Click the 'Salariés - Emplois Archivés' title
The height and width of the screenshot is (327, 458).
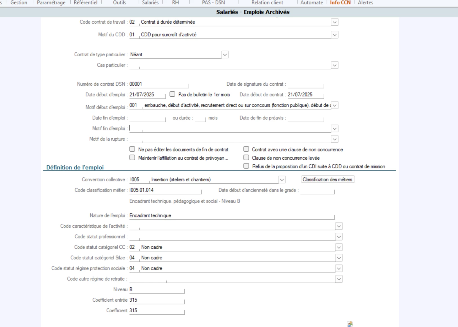point(253,12)
